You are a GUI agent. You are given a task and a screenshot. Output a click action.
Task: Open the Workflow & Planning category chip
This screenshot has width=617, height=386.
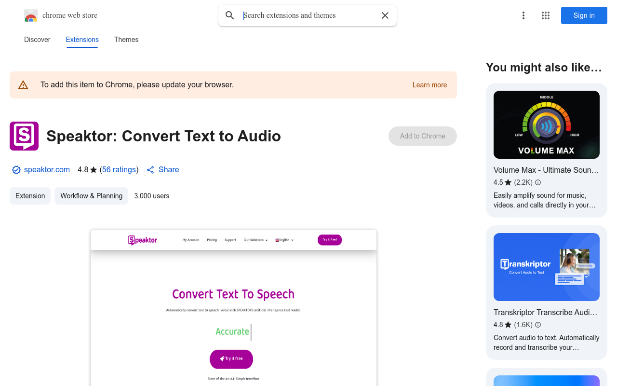point(91,196)
